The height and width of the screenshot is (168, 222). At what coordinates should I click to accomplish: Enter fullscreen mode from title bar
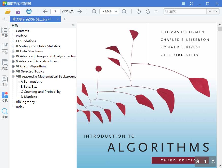tap(192, 3)
